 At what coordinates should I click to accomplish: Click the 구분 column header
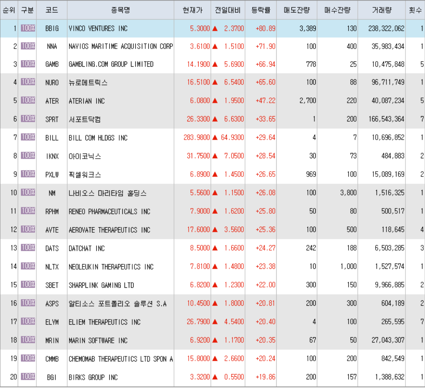pyautogui.click(x=27, y=10)
